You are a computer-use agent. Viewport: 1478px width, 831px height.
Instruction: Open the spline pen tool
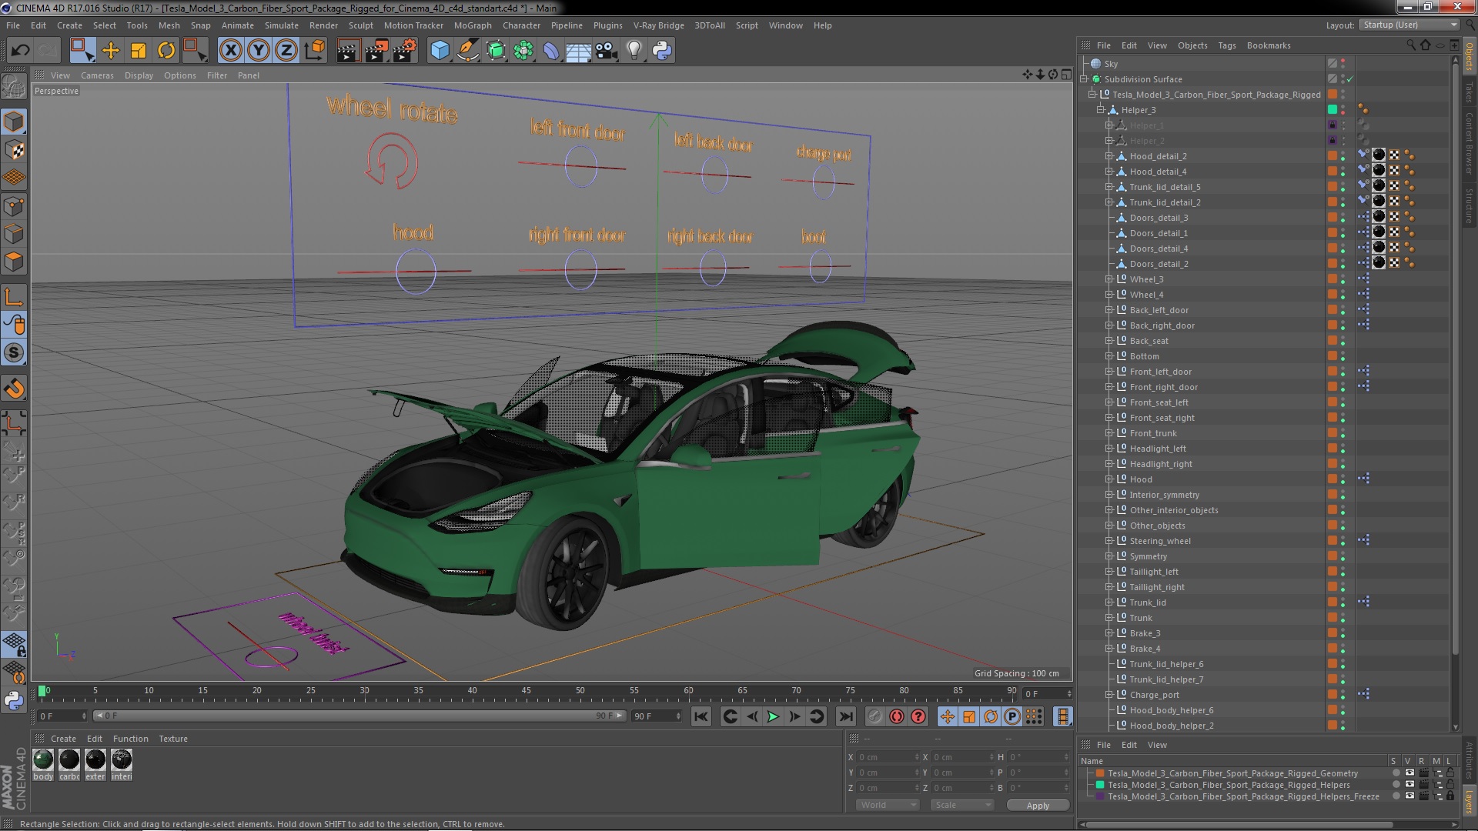[x=467, y=51]
